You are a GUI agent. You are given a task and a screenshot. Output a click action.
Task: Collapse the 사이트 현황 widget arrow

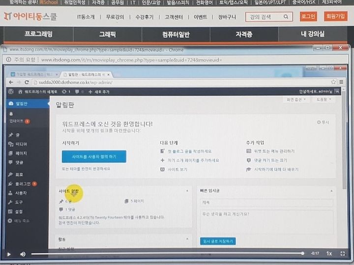[187, 191]
